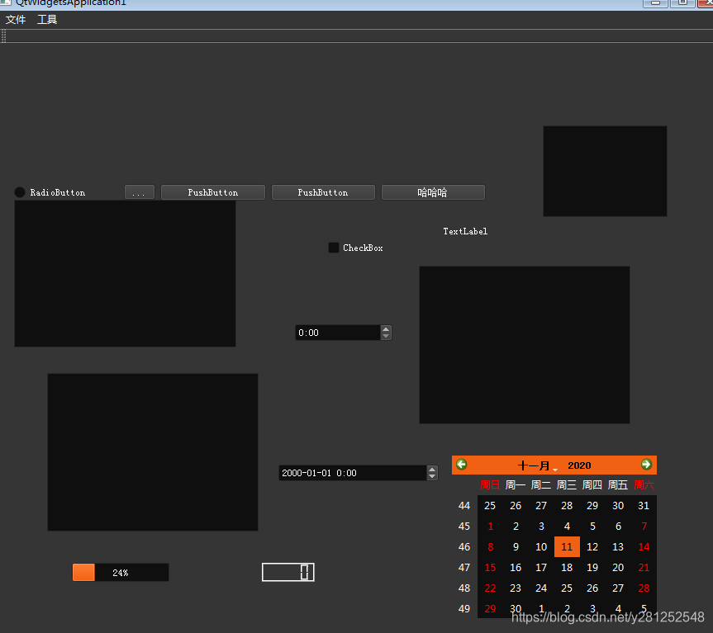Select highlighted date 11 in calendar
Screen dimensions: 713x633
click(567, 546)
